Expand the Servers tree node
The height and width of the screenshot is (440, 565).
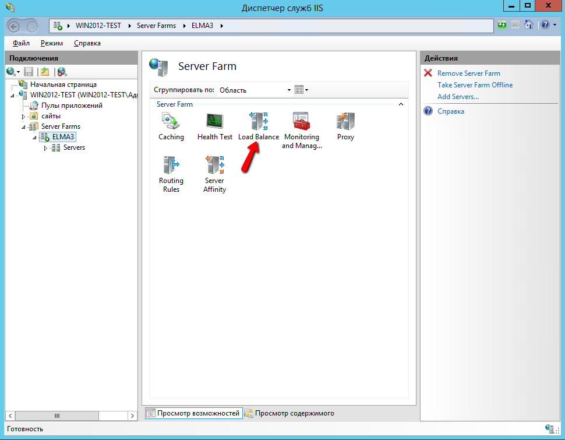coord(46,148)
